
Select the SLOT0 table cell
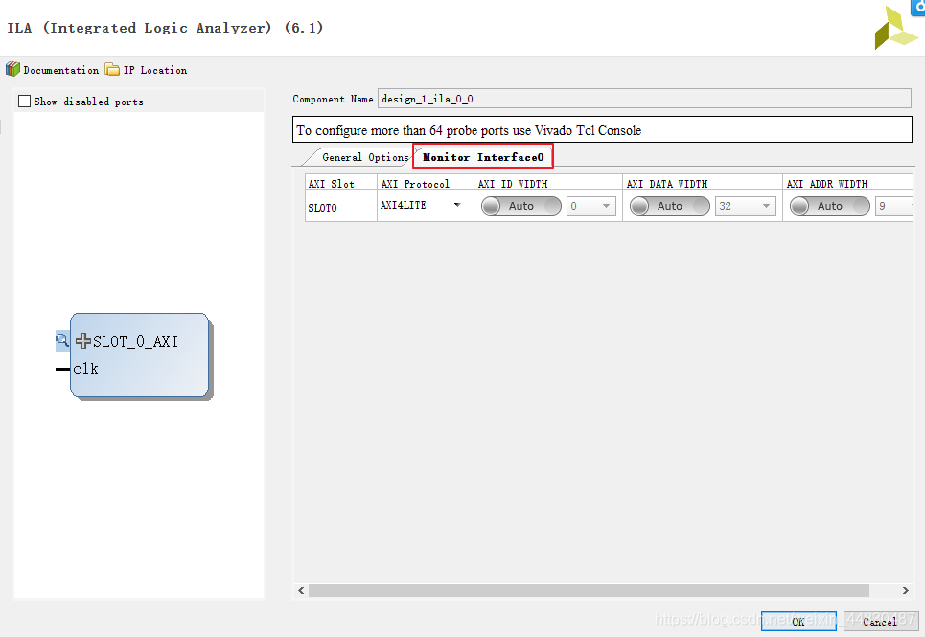(x=341, y=208)
